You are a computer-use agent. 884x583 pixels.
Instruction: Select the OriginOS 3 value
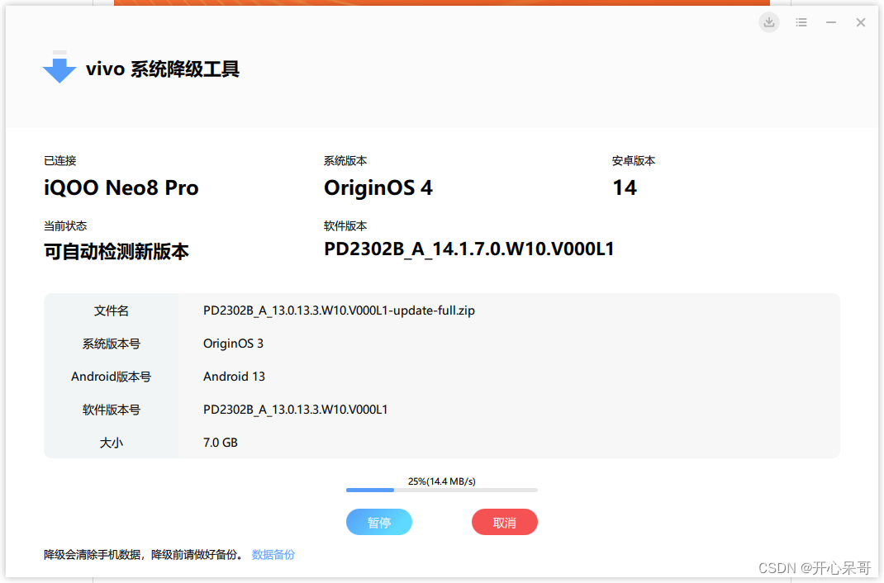[233, 344]
